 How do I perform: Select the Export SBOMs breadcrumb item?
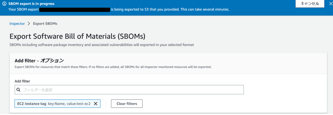(x=45, y=24)
